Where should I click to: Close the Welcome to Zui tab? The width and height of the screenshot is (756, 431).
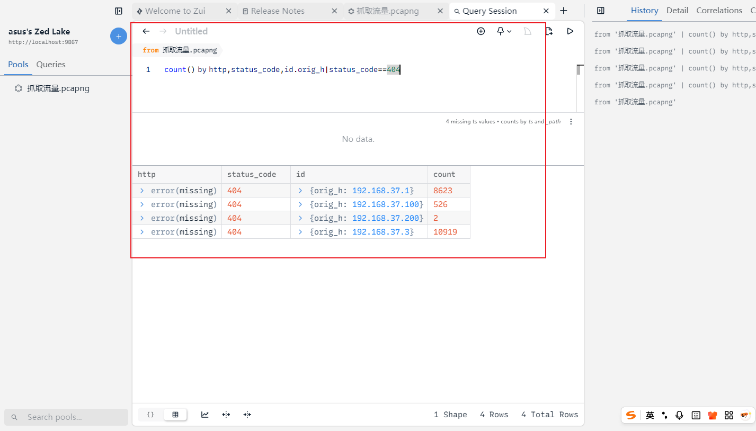click(x=228, y=11)
